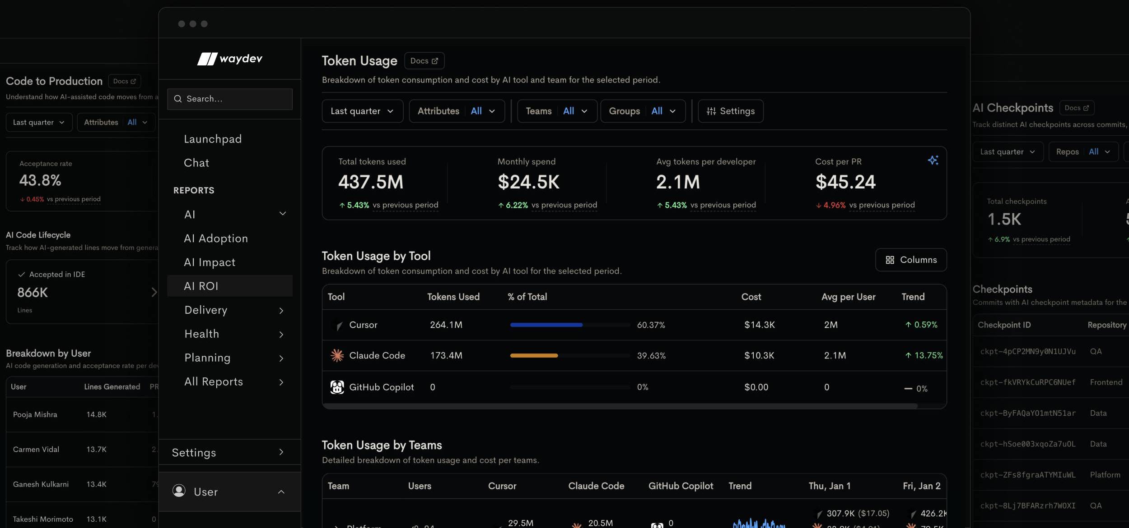Click the Cursor tool icon in table
This screenshot has height=528, width=1129.
click(x=338, y=325)
